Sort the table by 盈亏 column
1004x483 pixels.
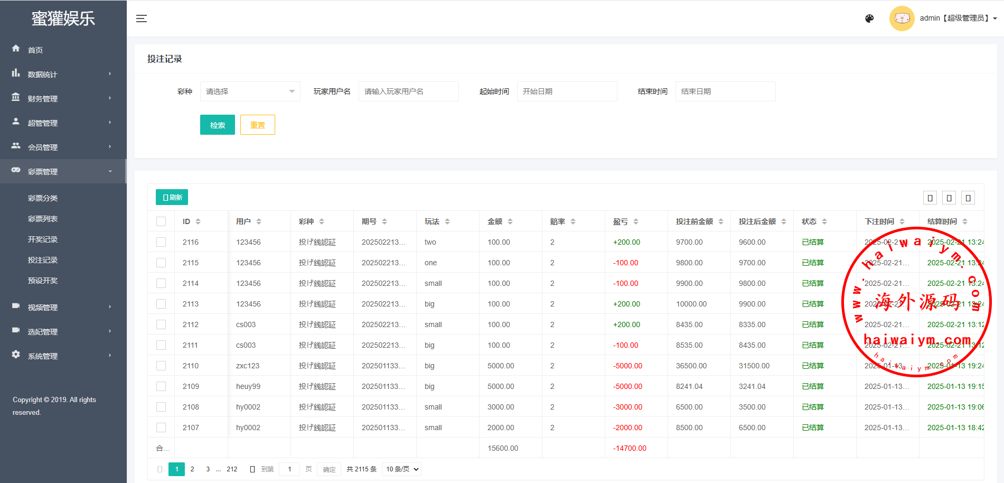point(636,221)
